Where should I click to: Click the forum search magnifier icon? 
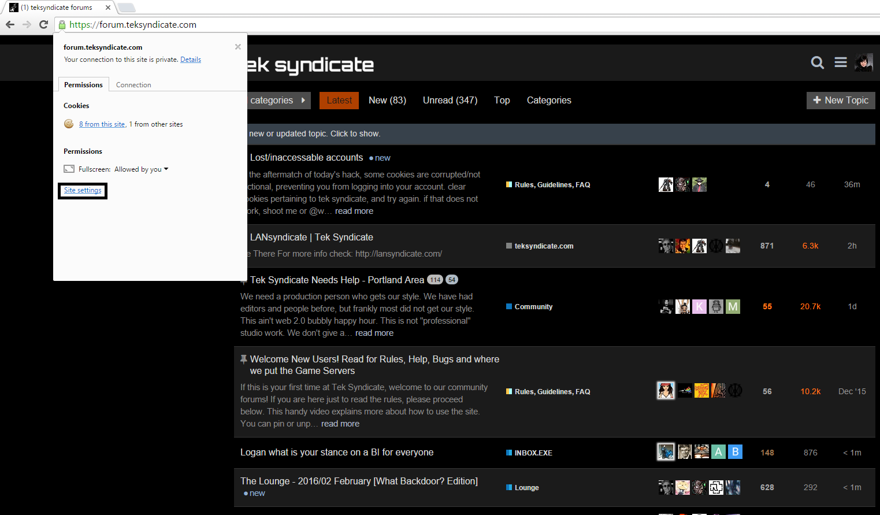[817, 62]
